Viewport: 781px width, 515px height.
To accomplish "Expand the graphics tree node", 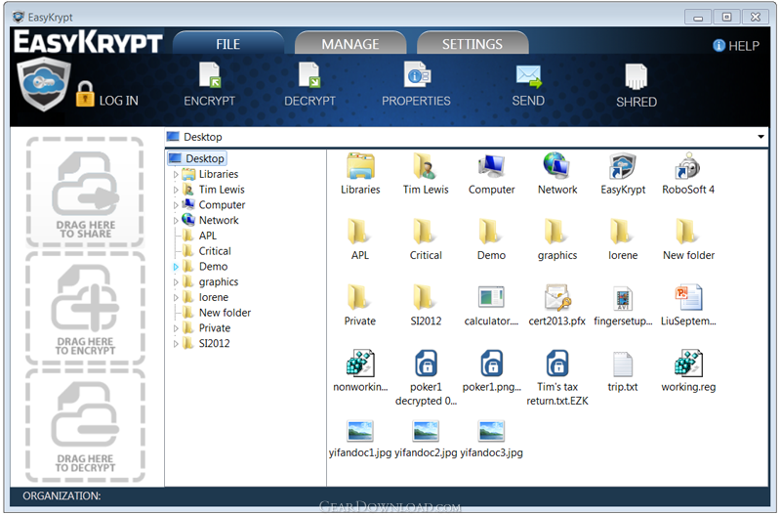I will (x=176, y=282).
